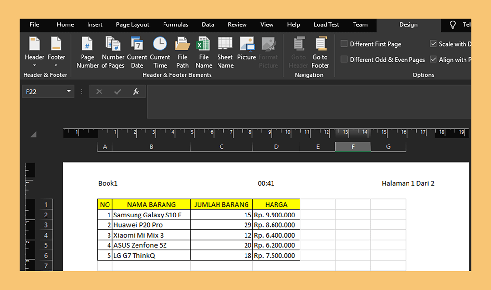Select column G header
The height and width of the screenshot is (290, 491).
[388, 146]
